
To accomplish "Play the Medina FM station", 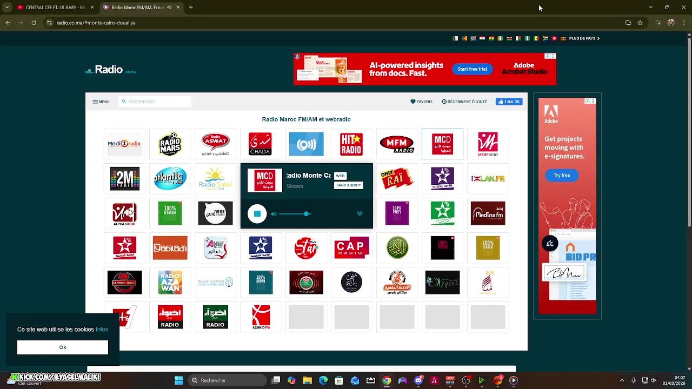I will click(488, 213).
